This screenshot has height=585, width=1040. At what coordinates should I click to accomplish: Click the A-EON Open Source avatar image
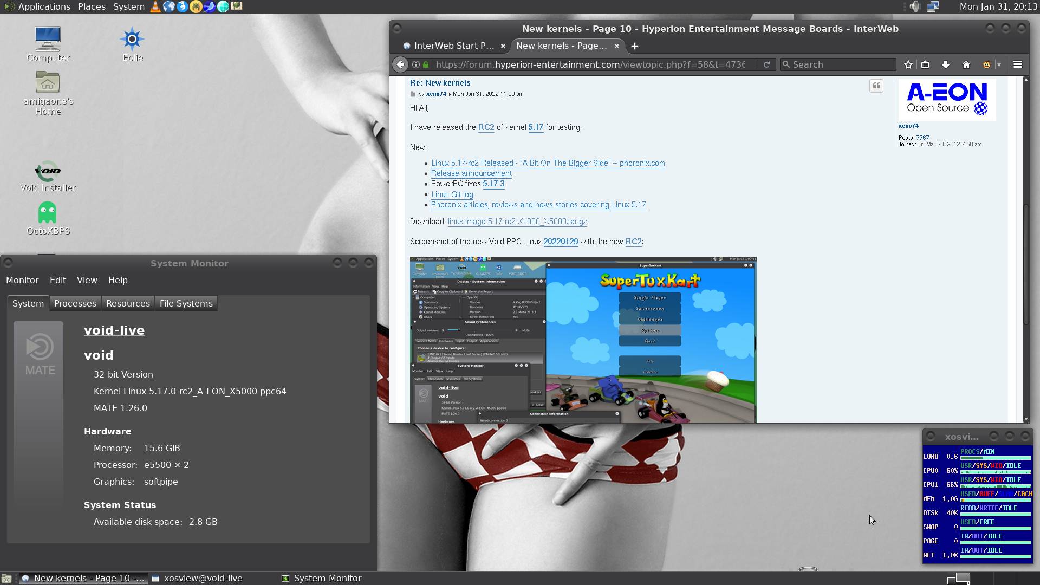tap(947, 100)
